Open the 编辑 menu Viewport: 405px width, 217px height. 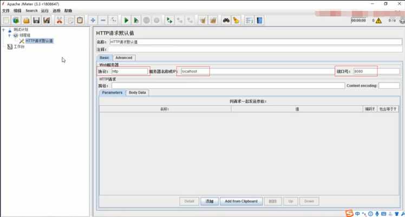[17, 11]
